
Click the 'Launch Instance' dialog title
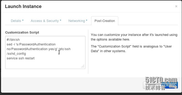coord(23,6)
